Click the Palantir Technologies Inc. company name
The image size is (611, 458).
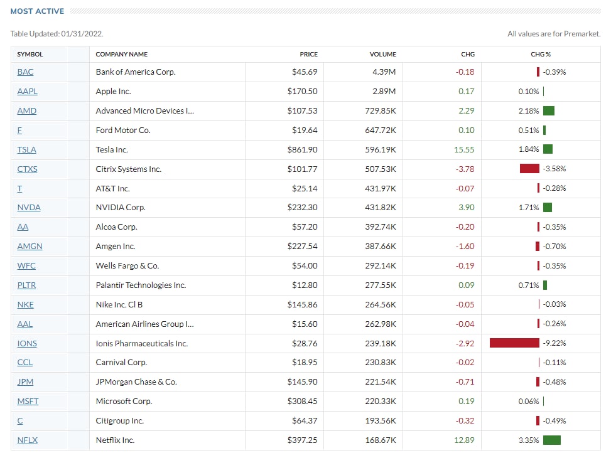(x=141, y=285)
